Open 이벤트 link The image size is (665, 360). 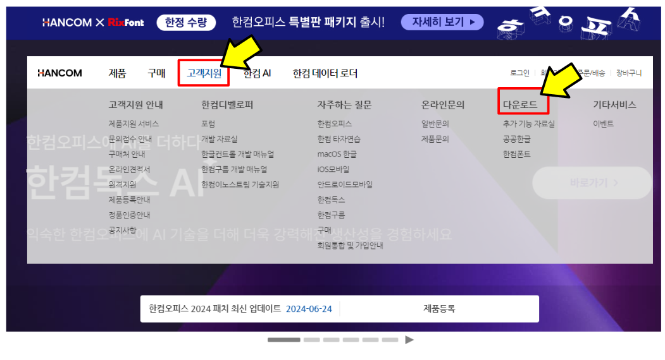click(603, 124)
